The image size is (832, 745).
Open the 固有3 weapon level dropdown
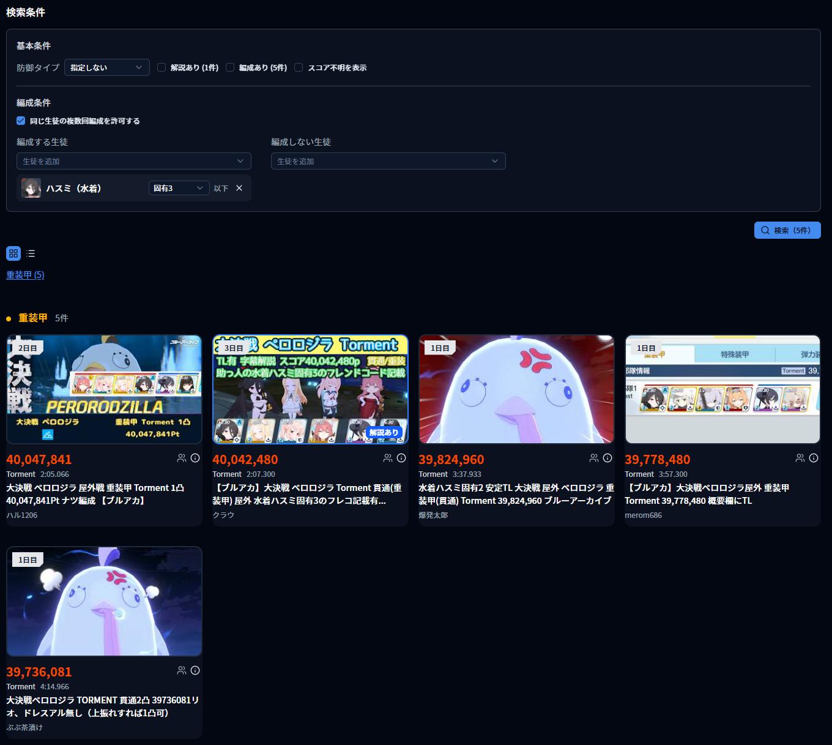(x=178, y=188)
